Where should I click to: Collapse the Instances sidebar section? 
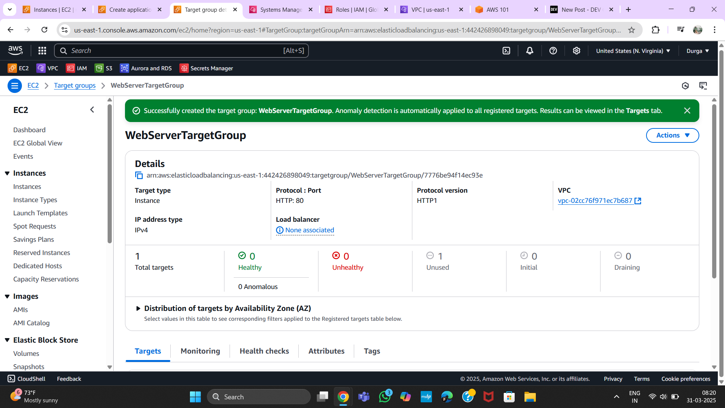click(7, 173)
